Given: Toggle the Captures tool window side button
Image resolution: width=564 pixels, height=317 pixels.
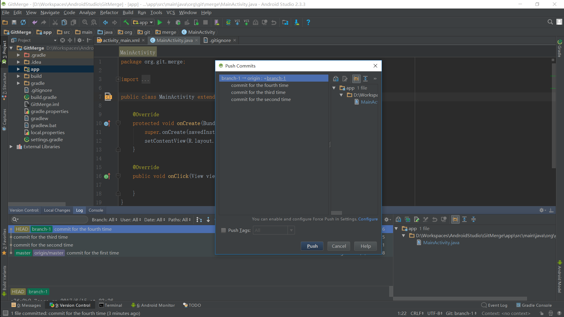Looking at the screenshot, I should coord(4,120).
